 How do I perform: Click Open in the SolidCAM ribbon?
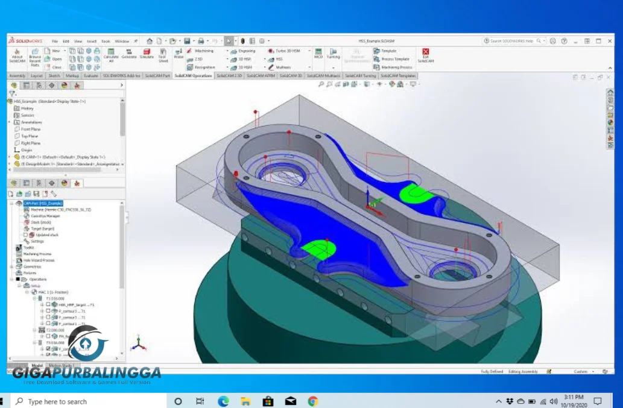[x=54, y=59]
